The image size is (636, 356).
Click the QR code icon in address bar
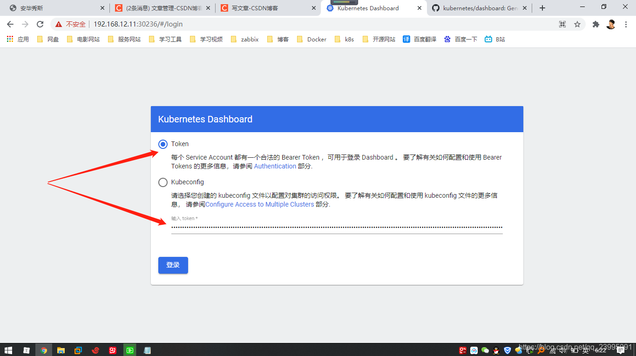[562, 24]
